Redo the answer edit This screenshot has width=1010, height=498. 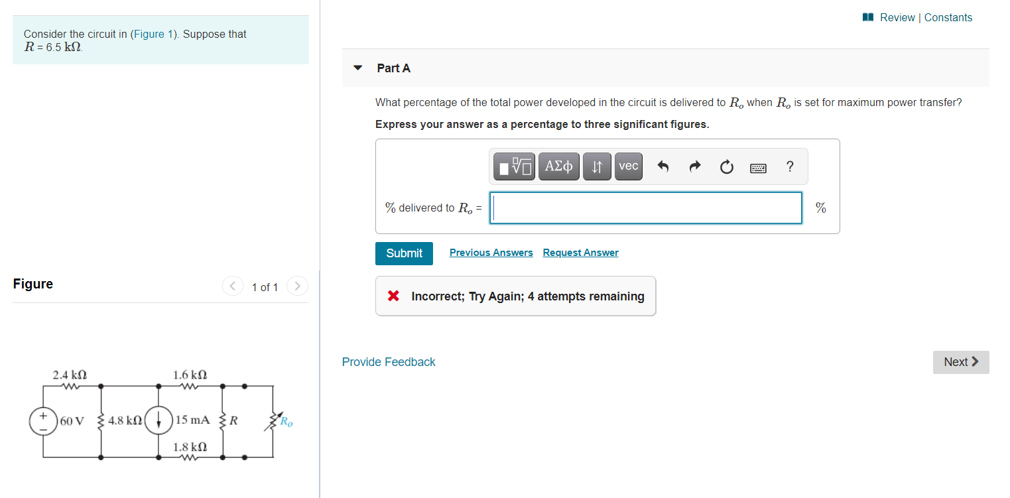click(694, 167)
